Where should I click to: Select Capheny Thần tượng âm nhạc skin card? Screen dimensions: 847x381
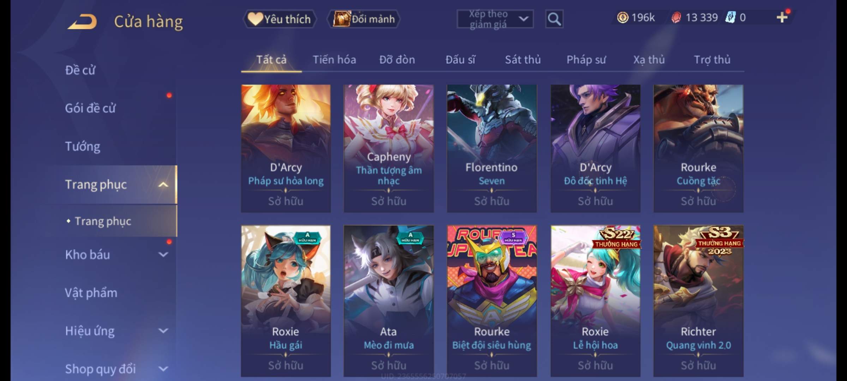point(389,148)
